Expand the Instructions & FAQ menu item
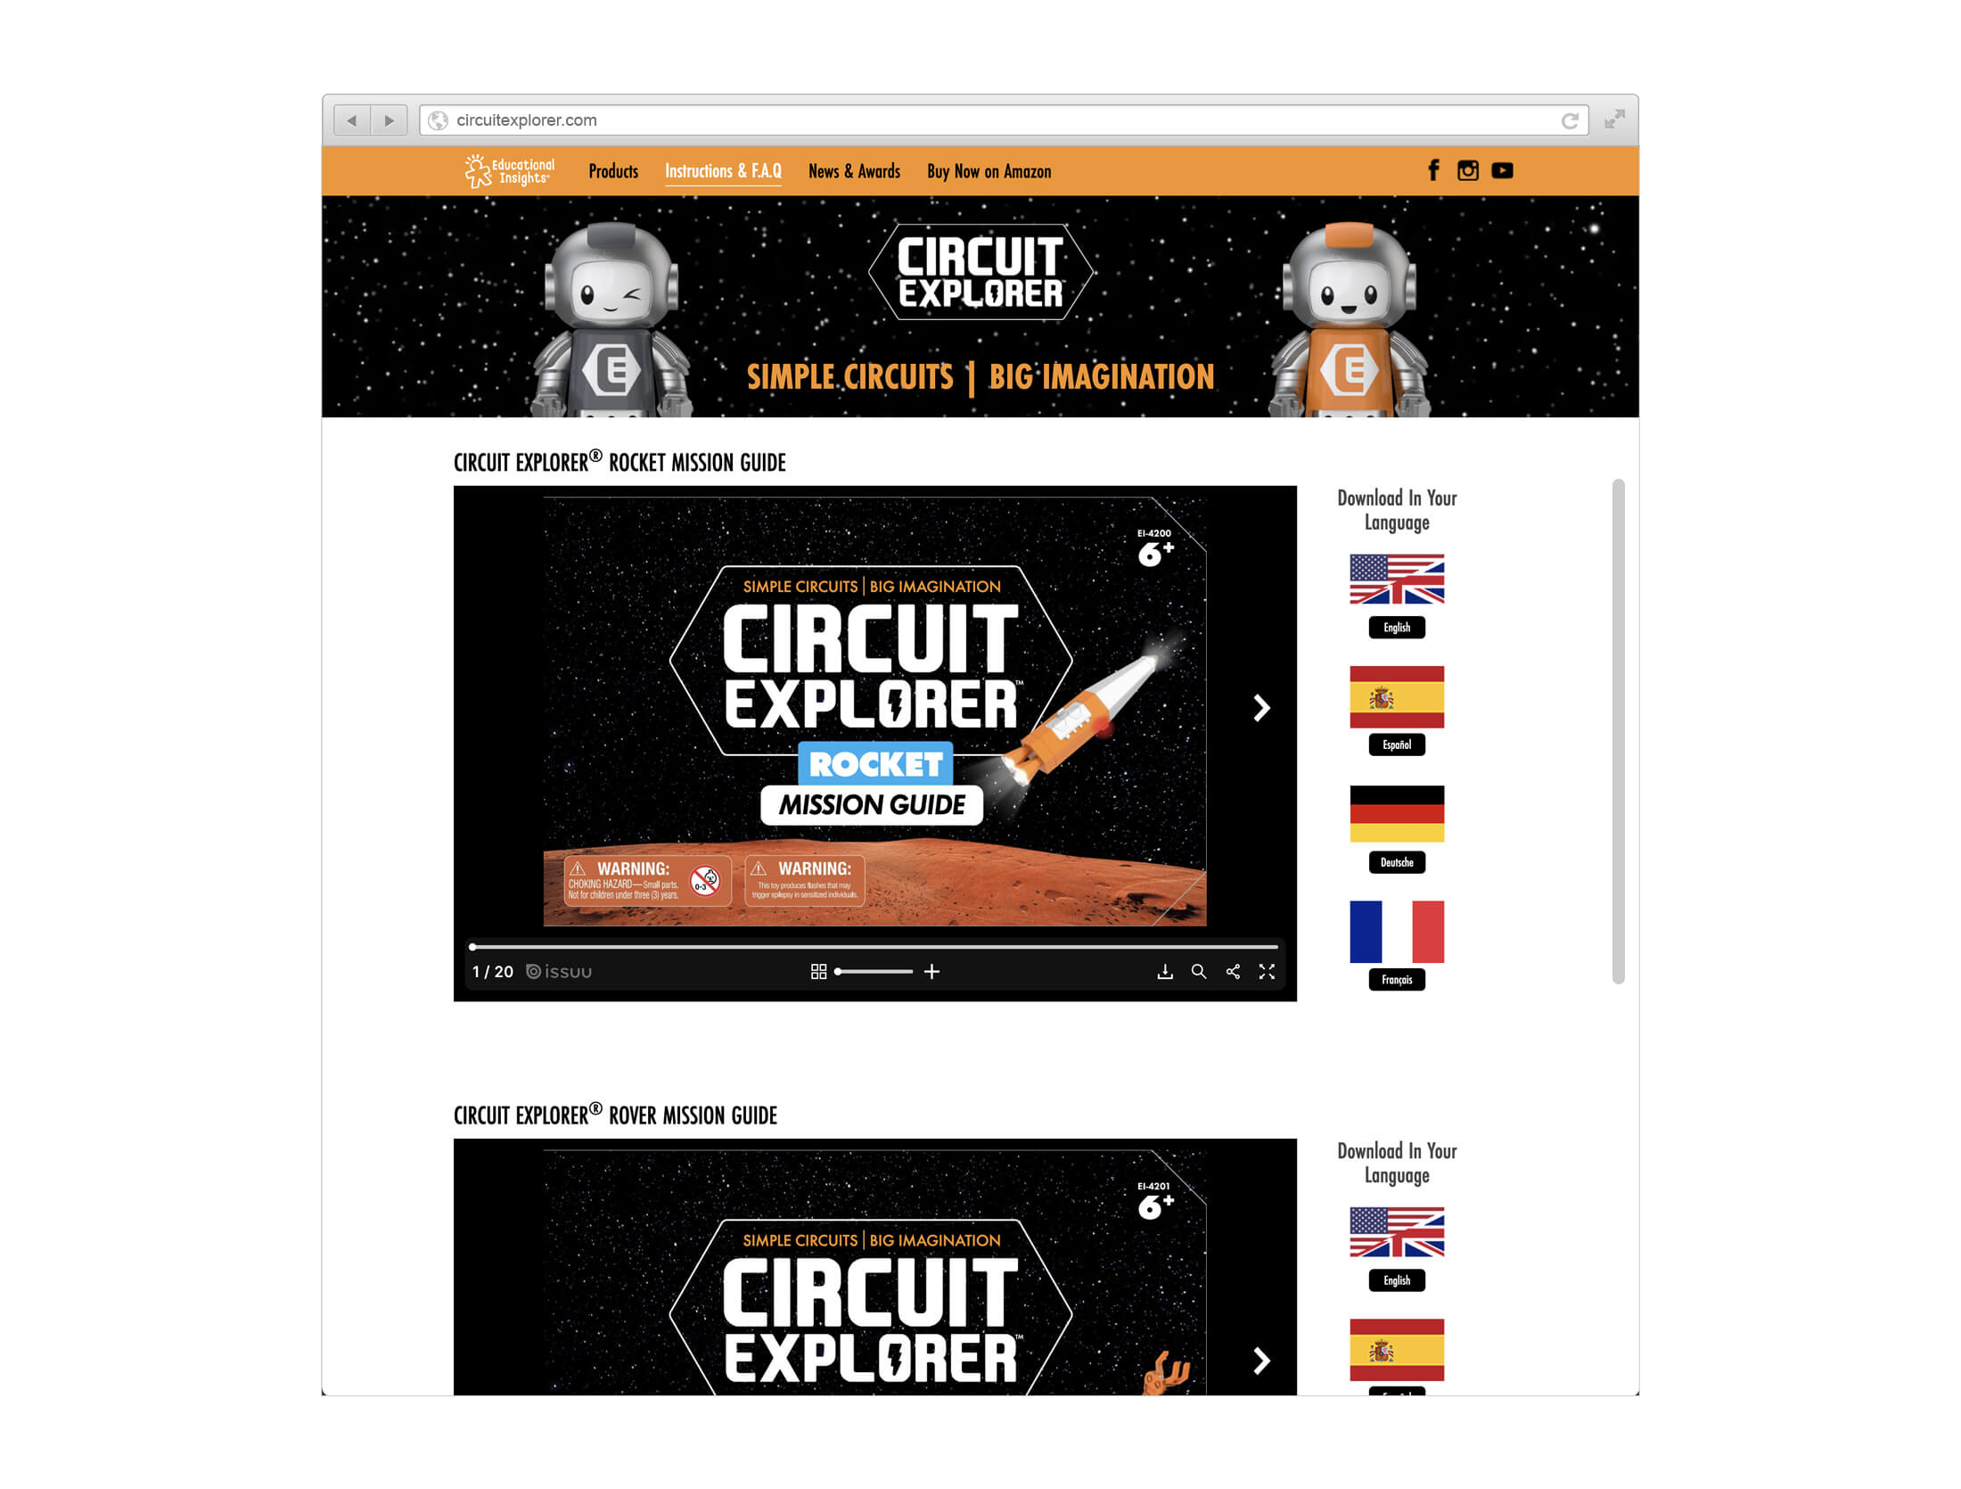The height and width of the screenshot is (1489, 1961). [x=721, y=170]
